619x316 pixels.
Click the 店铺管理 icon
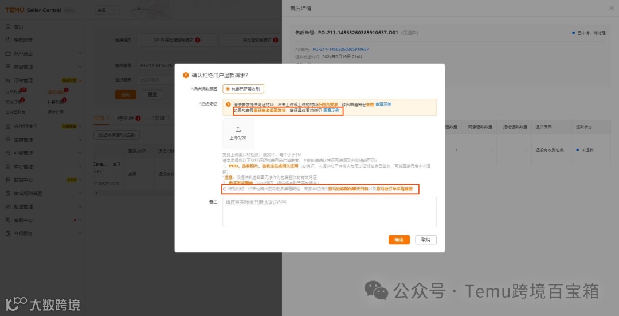click(x=8, y=140)
